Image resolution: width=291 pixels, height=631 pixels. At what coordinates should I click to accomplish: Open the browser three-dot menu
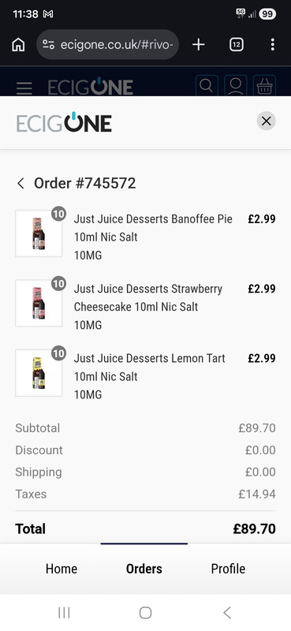273,45
